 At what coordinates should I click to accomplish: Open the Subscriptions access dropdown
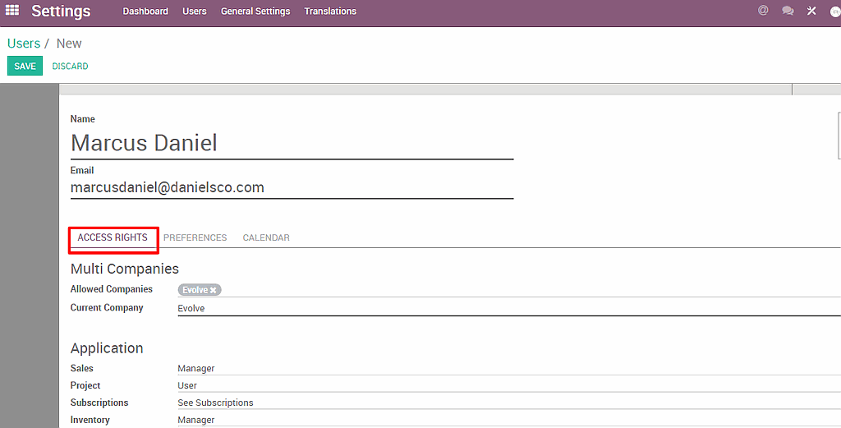(x=493, y=403)
